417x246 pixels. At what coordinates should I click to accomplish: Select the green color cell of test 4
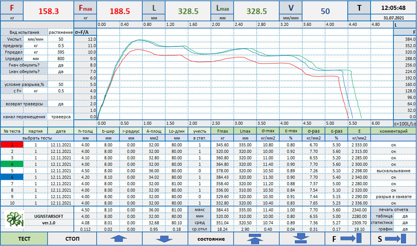[x=12, y=164]
